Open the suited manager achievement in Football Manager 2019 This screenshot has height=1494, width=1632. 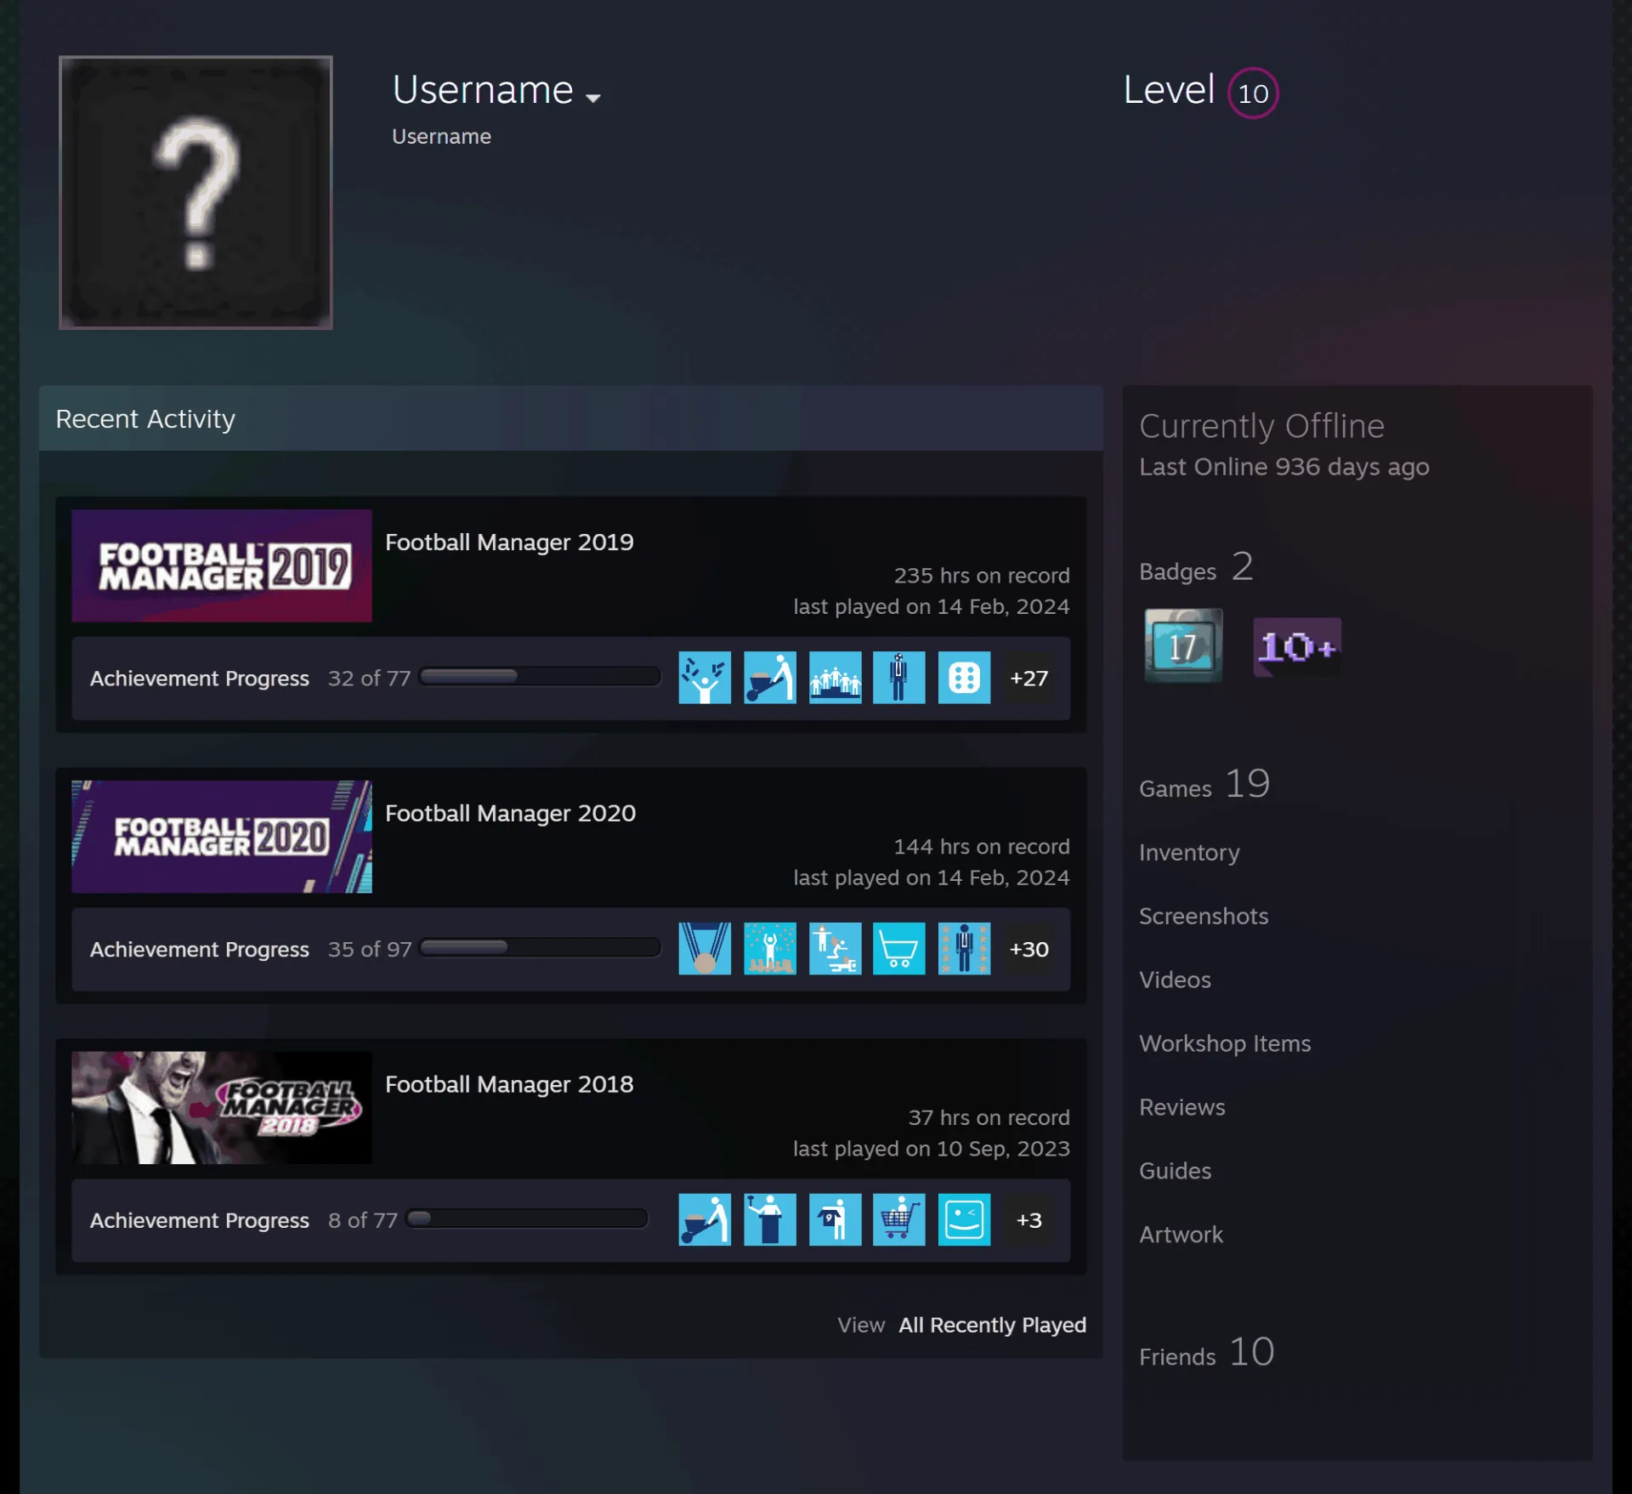pos(899,678)
